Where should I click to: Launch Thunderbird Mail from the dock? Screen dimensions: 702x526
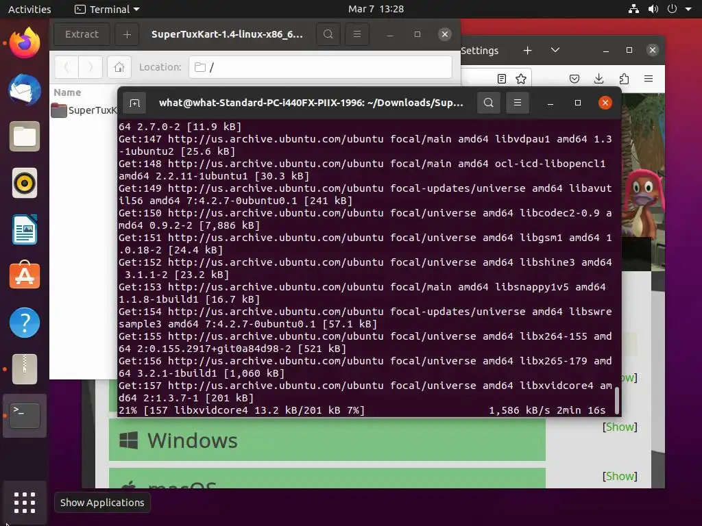[25, 90]
